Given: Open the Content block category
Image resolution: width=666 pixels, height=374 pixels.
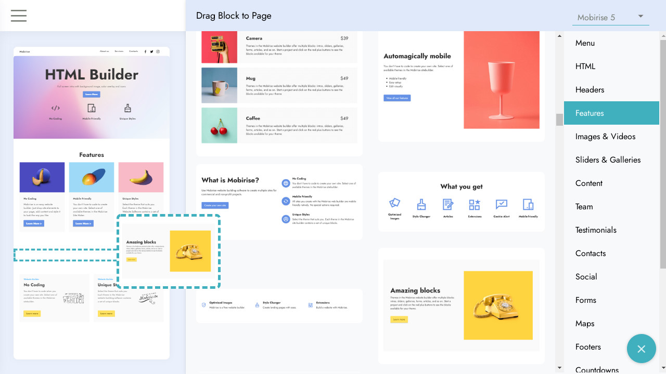Looking at the screenshot, I should pos(611,183).
